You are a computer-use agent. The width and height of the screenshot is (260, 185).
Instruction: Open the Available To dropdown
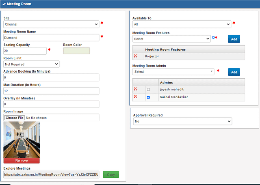pos(182,24)
